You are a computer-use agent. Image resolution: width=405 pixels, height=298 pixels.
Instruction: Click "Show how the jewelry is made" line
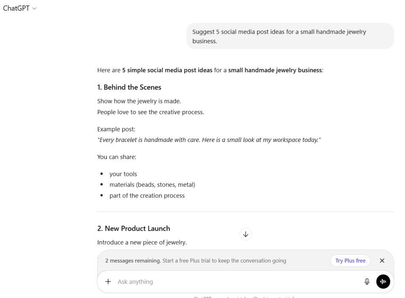[x=139, y=101]
